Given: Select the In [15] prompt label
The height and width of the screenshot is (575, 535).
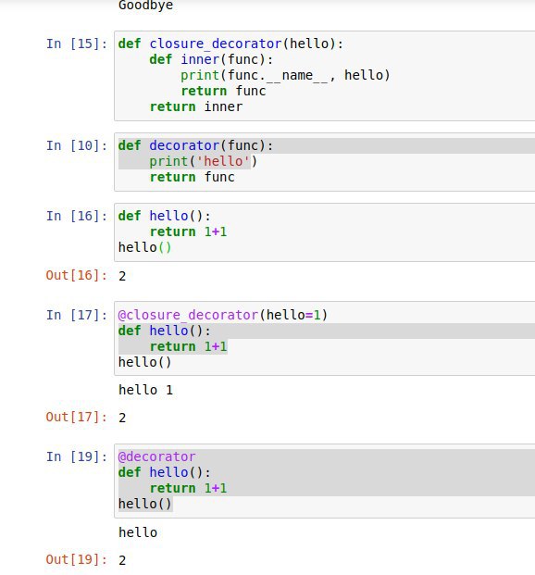Looking at the screenshot, I should click(77, 44).
